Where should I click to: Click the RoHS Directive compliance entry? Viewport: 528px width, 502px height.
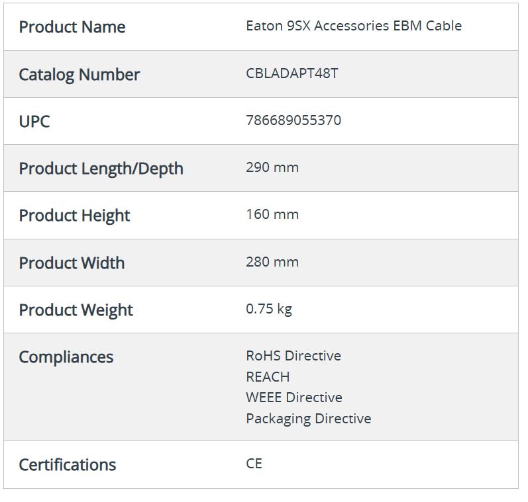(293, 356)
